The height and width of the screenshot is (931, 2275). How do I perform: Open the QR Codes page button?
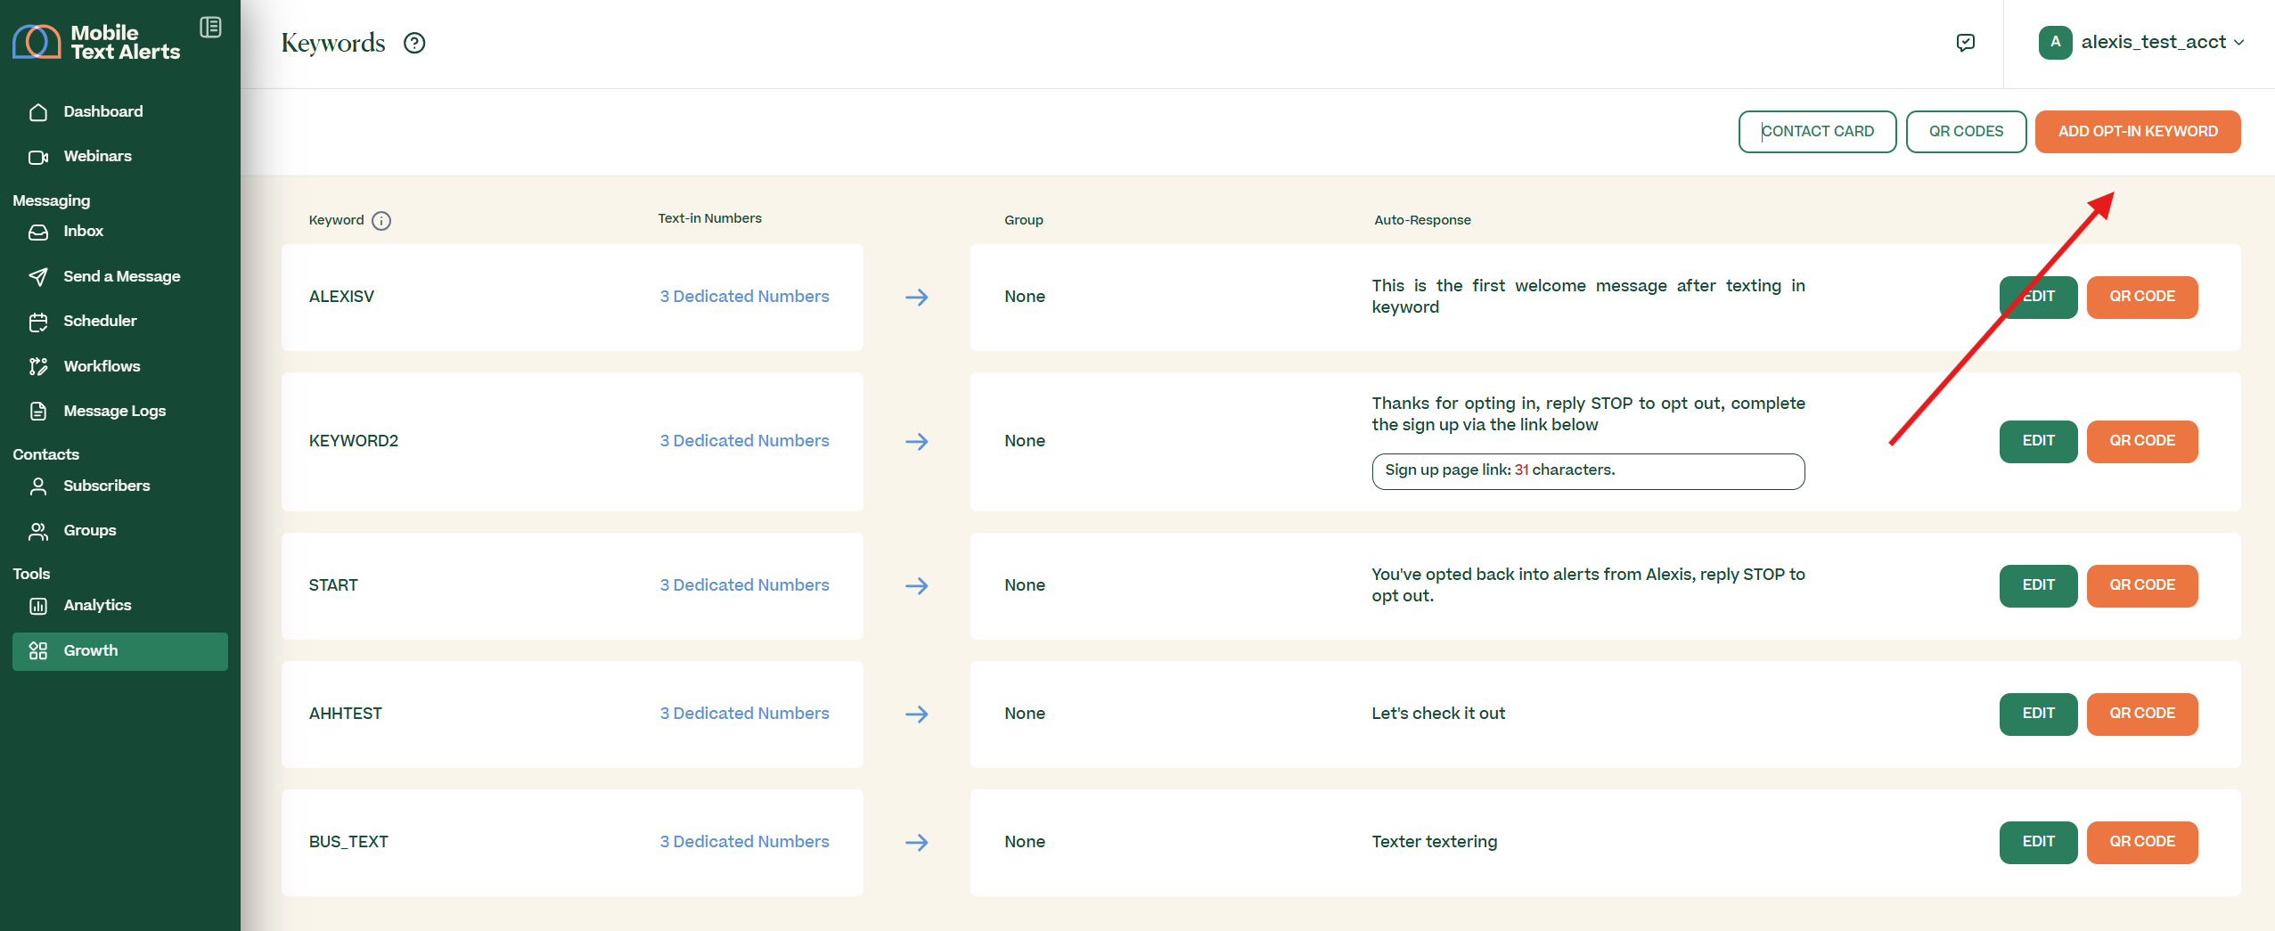click(1965, 132)
